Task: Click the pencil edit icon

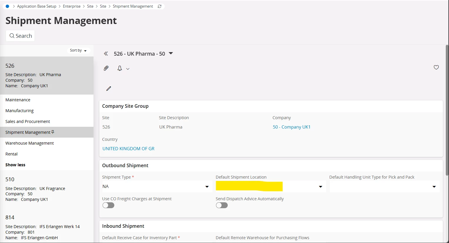Action: click(x=109, y=88)
